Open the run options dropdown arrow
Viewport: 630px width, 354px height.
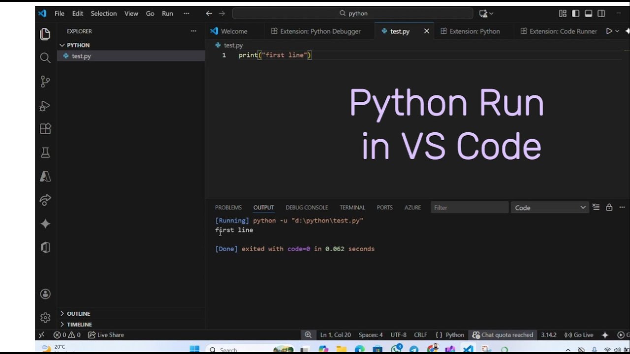click(x=617, y=31)
